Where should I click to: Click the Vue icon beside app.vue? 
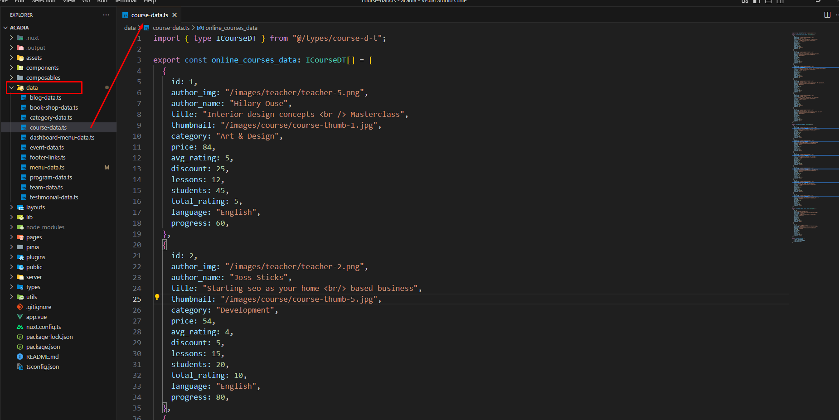pyautogui.click(x=20, y=317)
